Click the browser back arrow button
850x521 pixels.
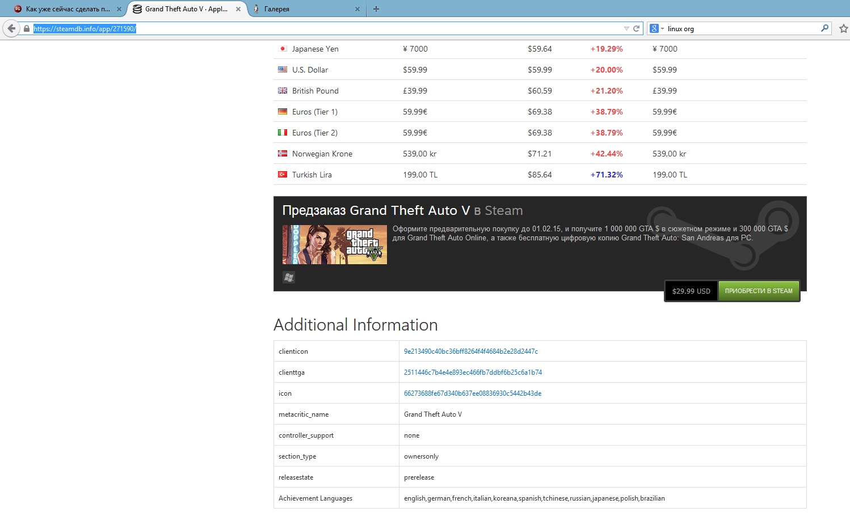(11, 28)
